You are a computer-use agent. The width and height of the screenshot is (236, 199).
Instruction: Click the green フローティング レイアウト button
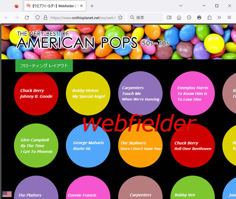(44, 66)
